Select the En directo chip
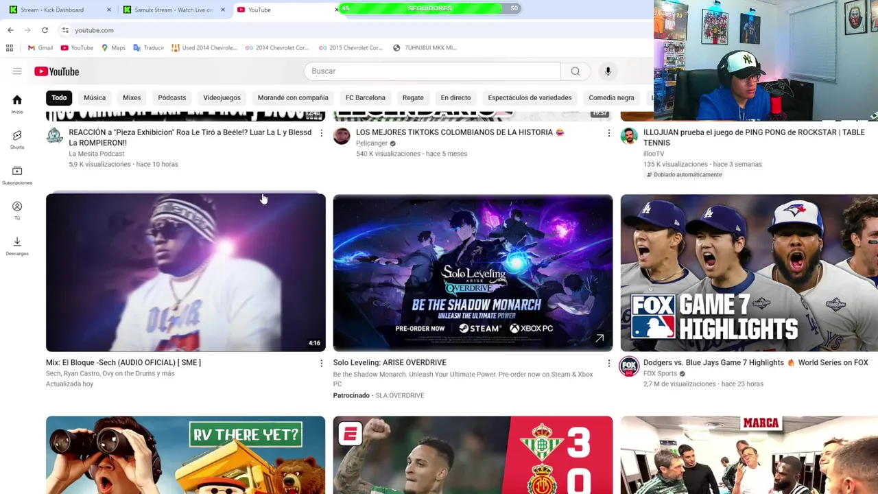Image resolution: width=878 pixels, height=494 pixels. pyautogui.click(x=455, y=97)
